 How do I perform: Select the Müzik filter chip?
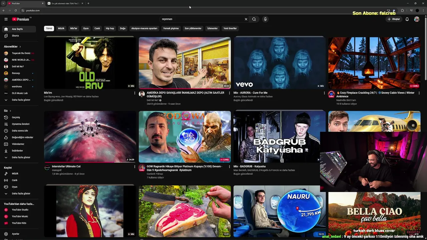[61, 28]
